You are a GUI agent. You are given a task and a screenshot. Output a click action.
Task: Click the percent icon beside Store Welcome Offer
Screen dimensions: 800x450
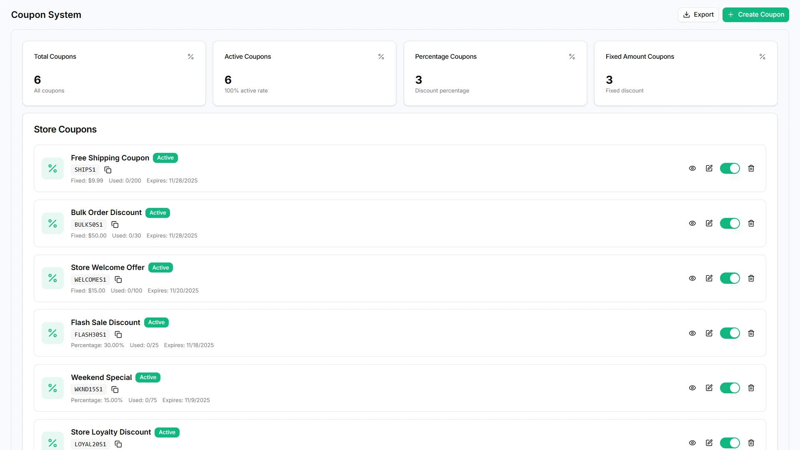(x=52, y=278)
